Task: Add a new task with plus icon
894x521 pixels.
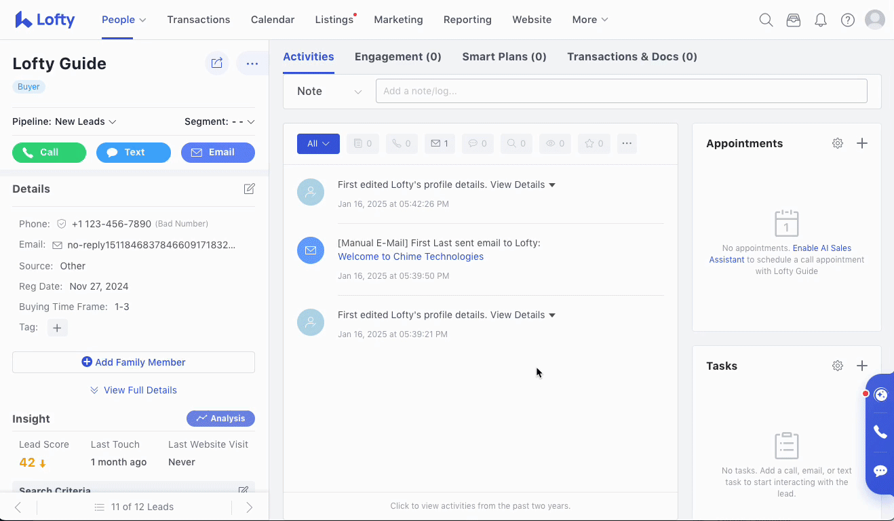Action: pyautogui.click(x=862, y=366)
